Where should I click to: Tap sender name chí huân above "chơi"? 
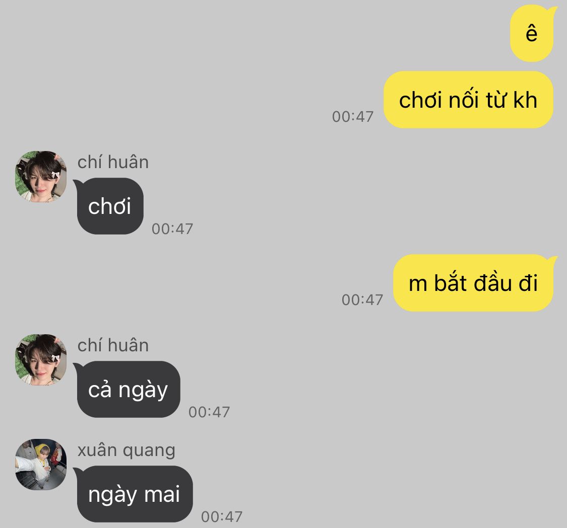(x=113, y=162)
